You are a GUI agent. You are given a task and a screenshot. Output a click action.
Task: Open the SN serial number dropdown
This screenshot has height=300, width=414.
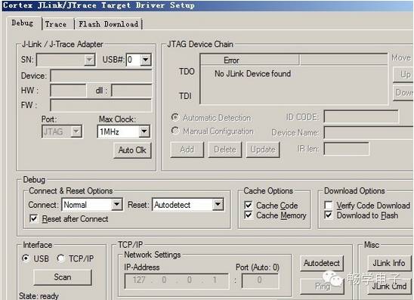(89, 60)
